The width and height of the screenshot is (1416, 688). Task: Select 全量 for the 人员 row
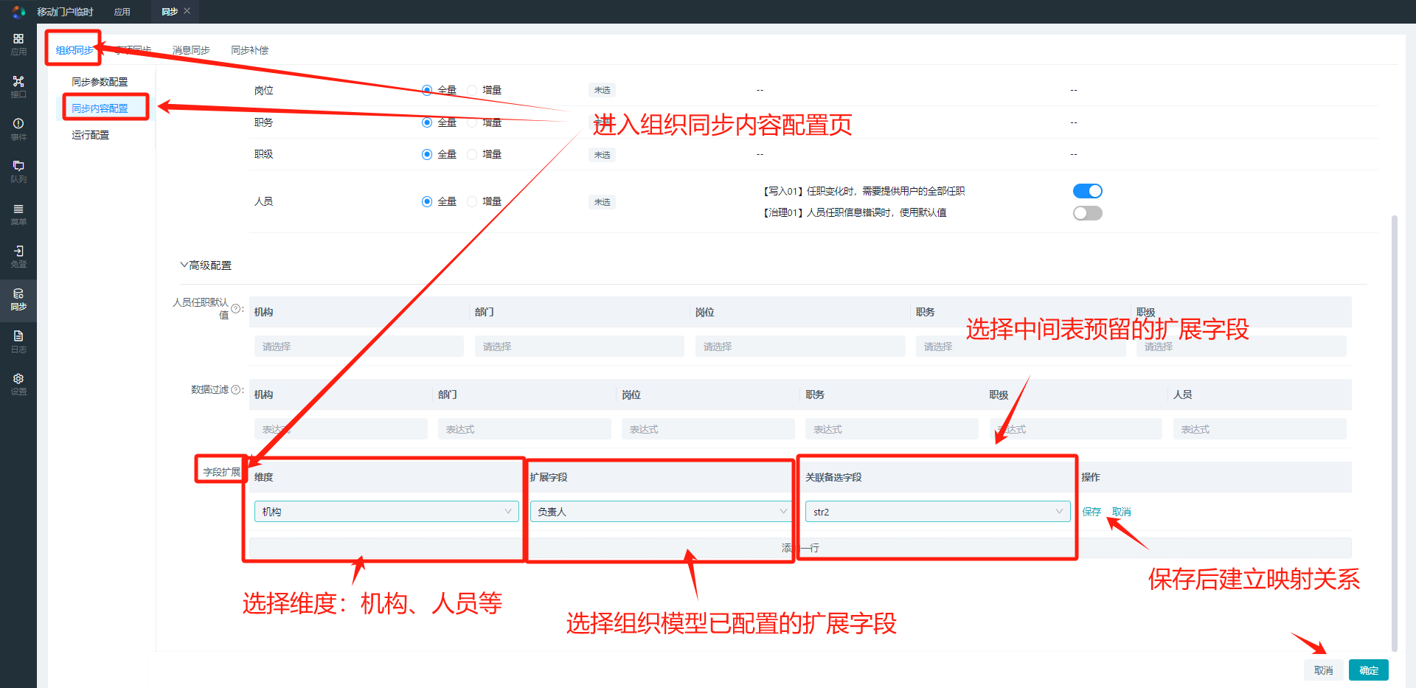tap(426, 201)
